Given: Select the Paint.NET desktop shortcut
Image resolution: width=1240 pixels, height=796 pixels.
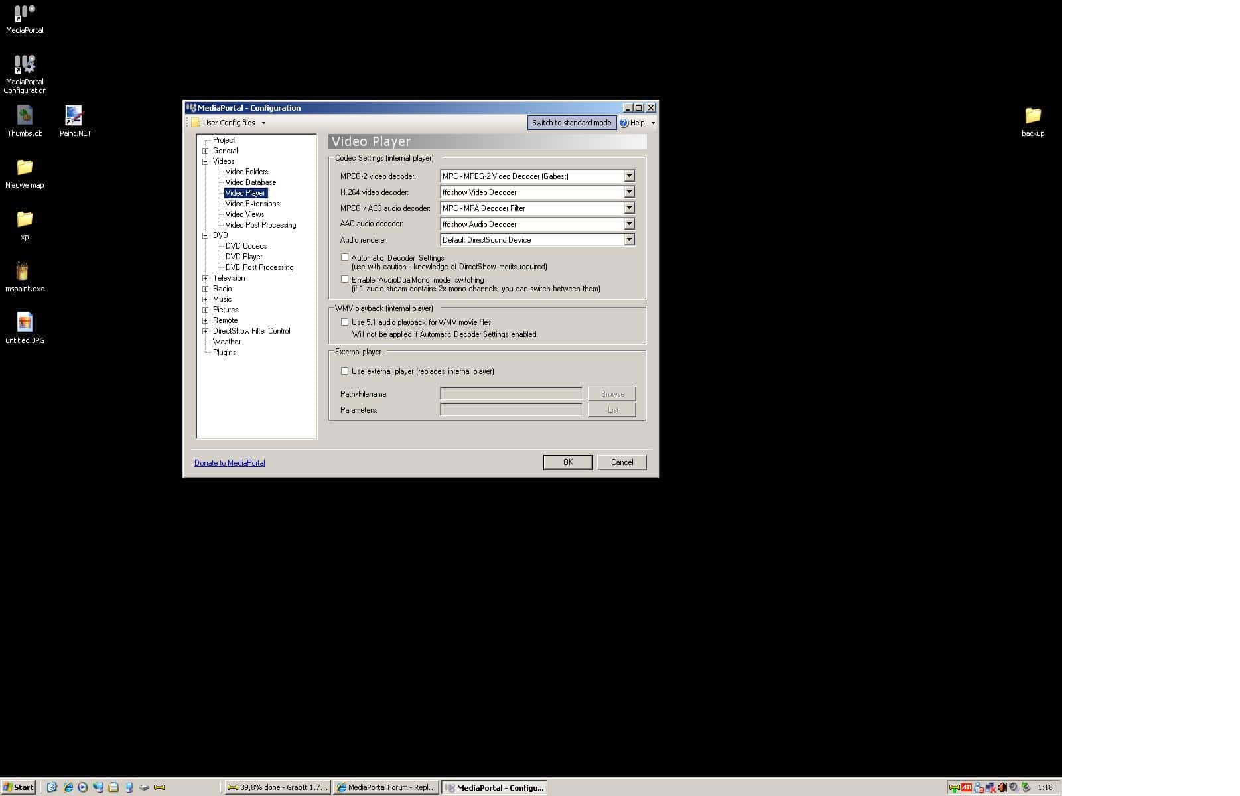Looking at the screenshot, I should (x=75, y=121).
